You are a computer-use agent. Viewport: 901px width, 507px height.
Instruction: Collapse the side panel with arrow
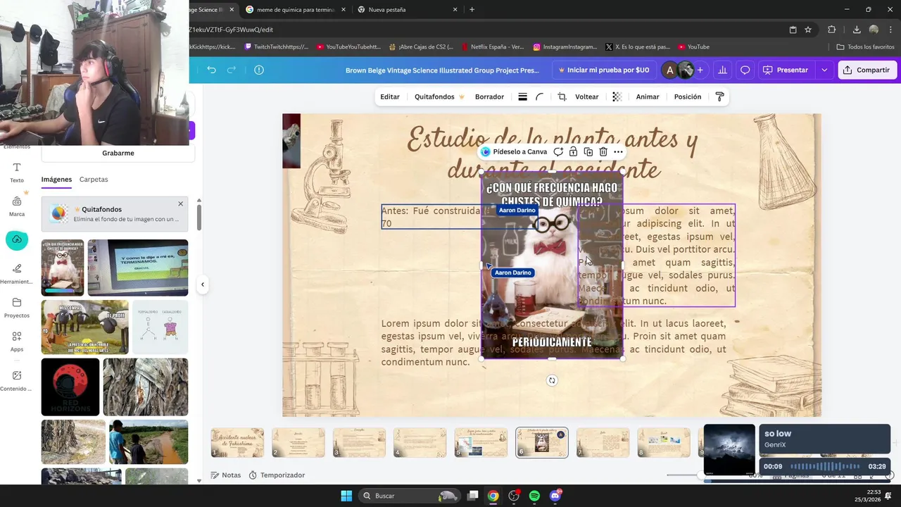203,284
